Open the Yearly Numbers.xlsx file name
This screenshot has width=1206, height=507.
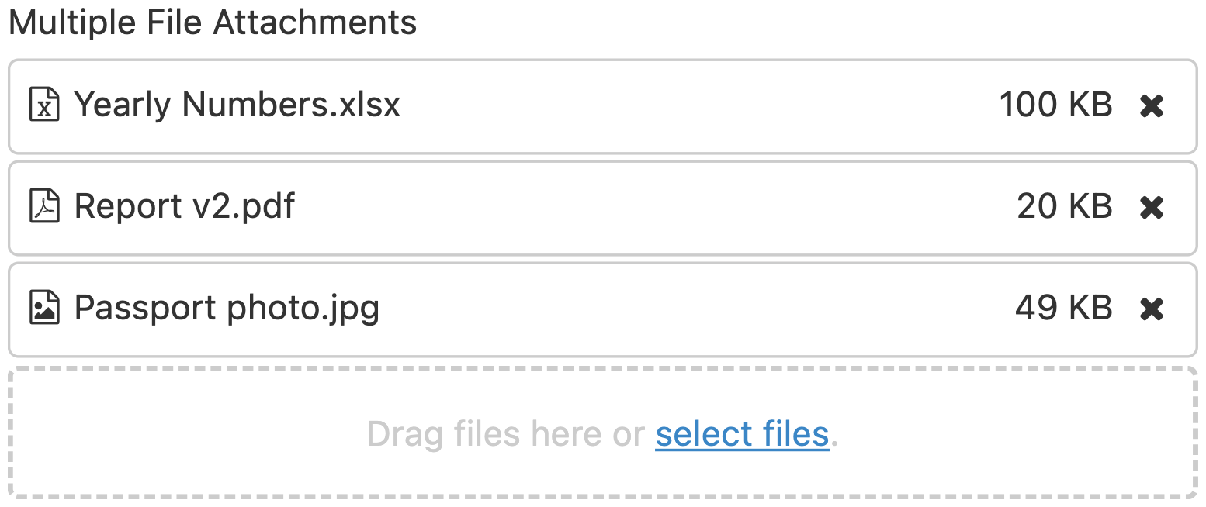(x=237, y=105)
